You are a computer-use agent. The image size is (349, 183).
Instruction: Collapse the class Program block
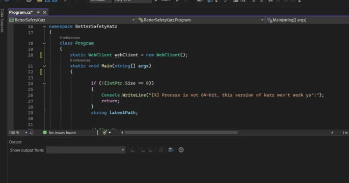coord(44,43)
